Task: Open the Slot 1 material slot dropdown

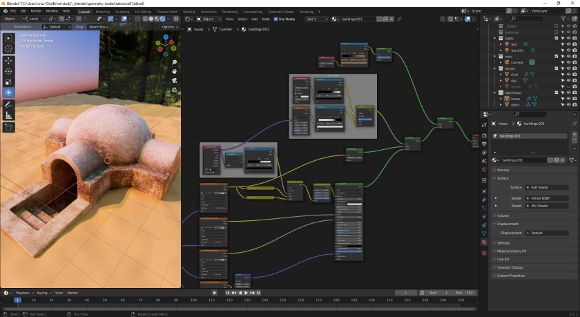Action: click(x=317, y=19)
